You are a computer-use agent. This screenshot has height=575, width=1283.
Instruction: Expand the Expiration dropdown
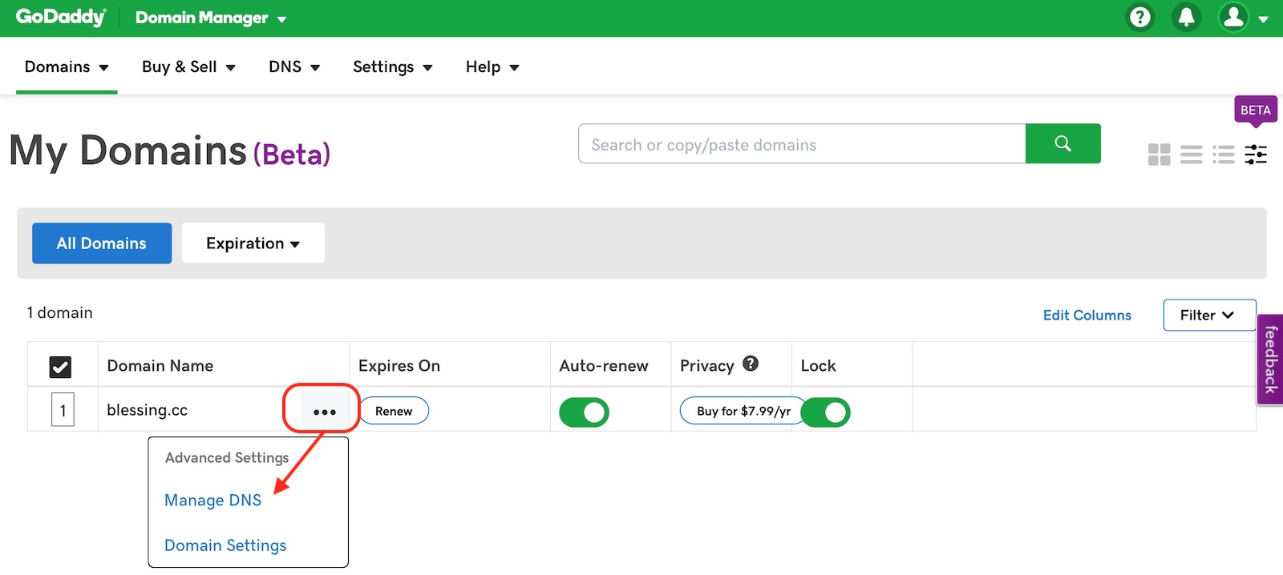click(253, 243)
